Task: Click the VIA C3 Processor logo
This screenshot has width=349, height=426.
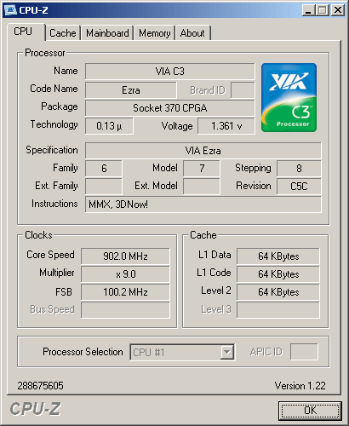Action: click(289, 97)
